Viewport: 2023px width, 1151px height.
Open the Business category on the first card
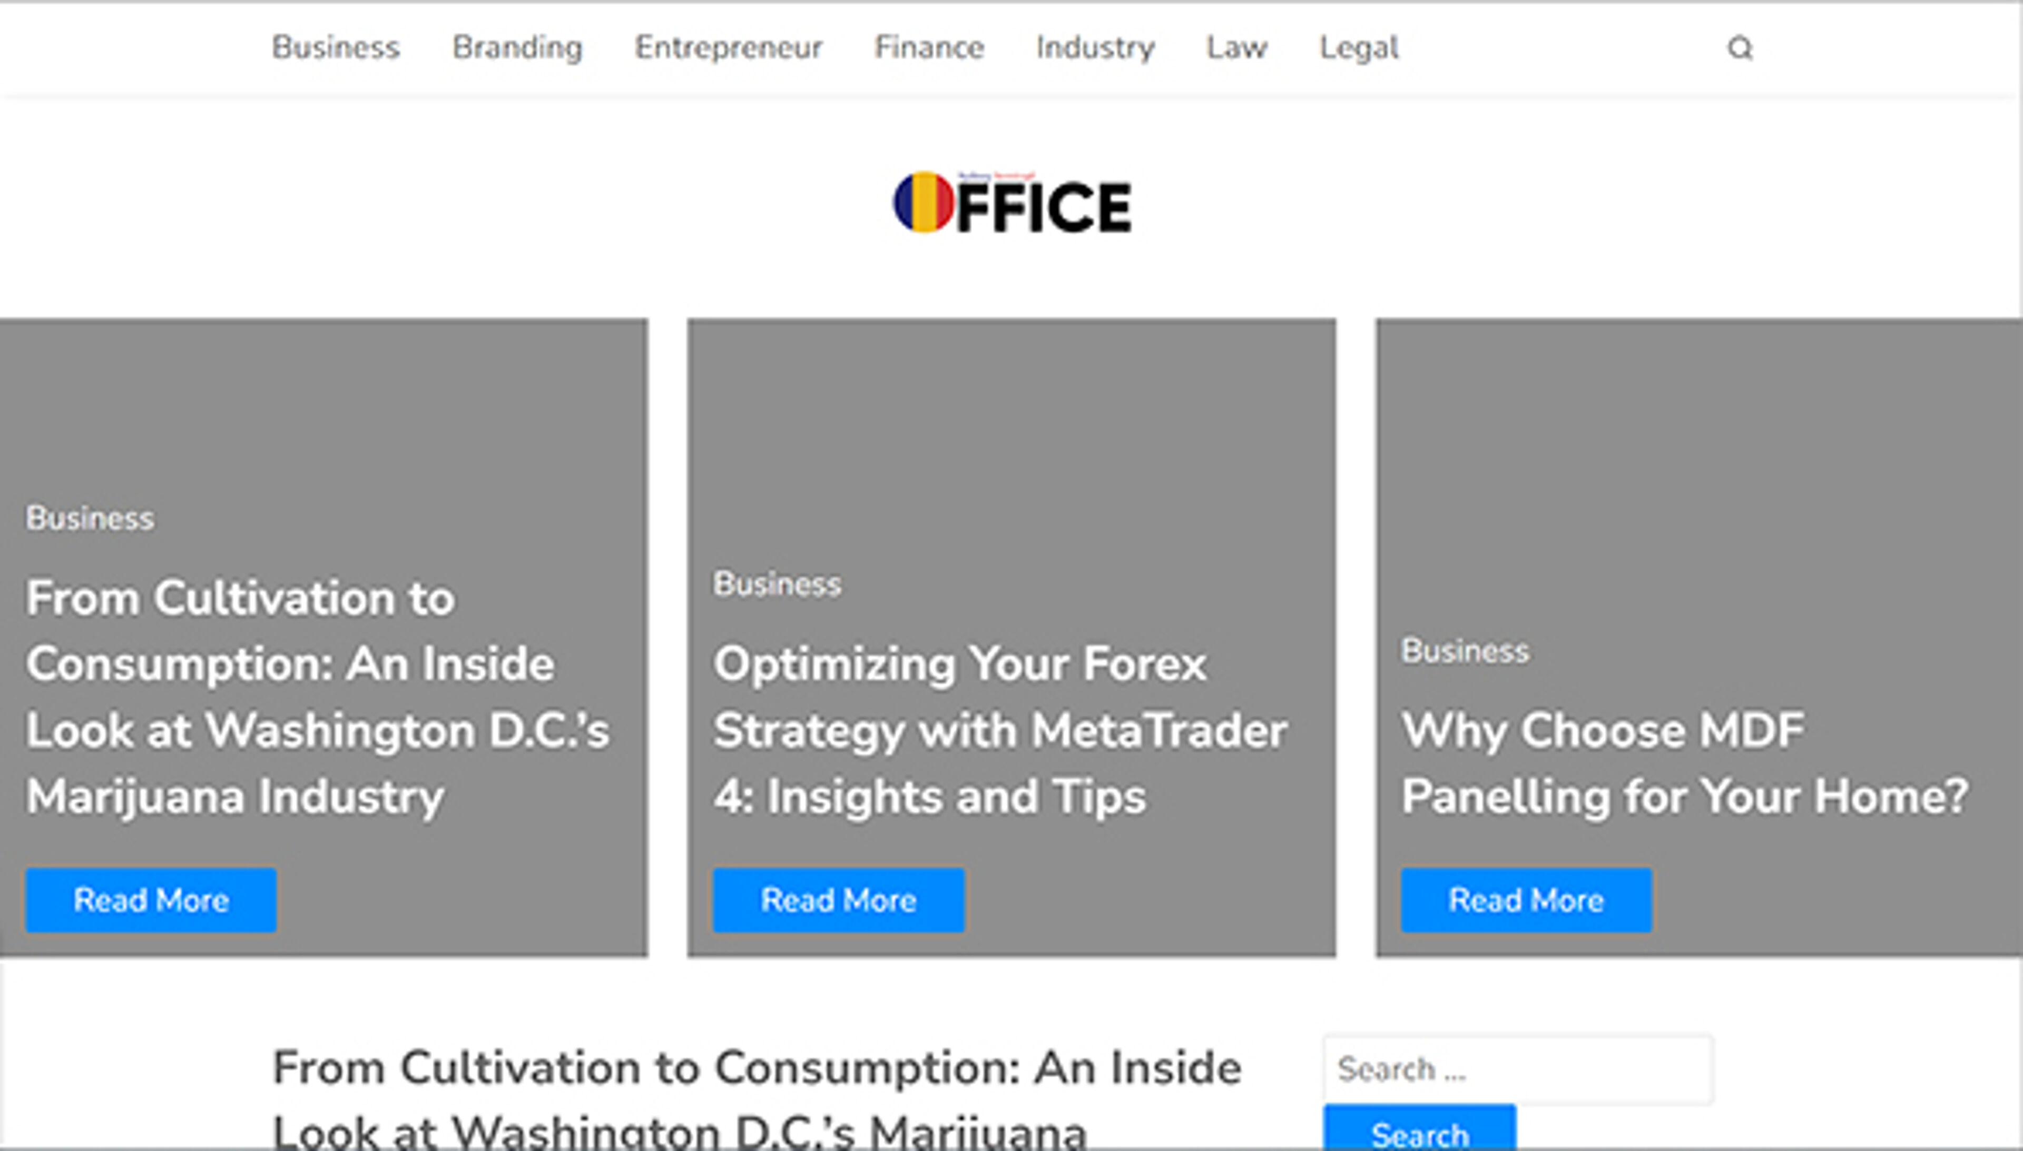tap(90, 518)
